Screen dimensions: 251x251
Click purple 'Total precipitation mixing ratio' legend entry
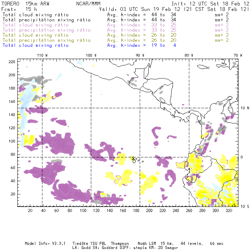click(x=46, y=30)
